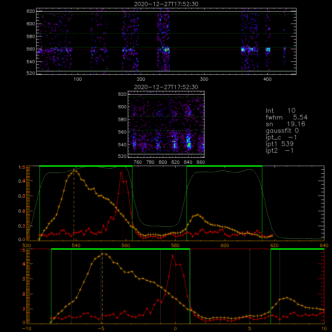
Task: Click x-axis label 100 on top plot
Action: pyautogui.click(x=78, y=79)
